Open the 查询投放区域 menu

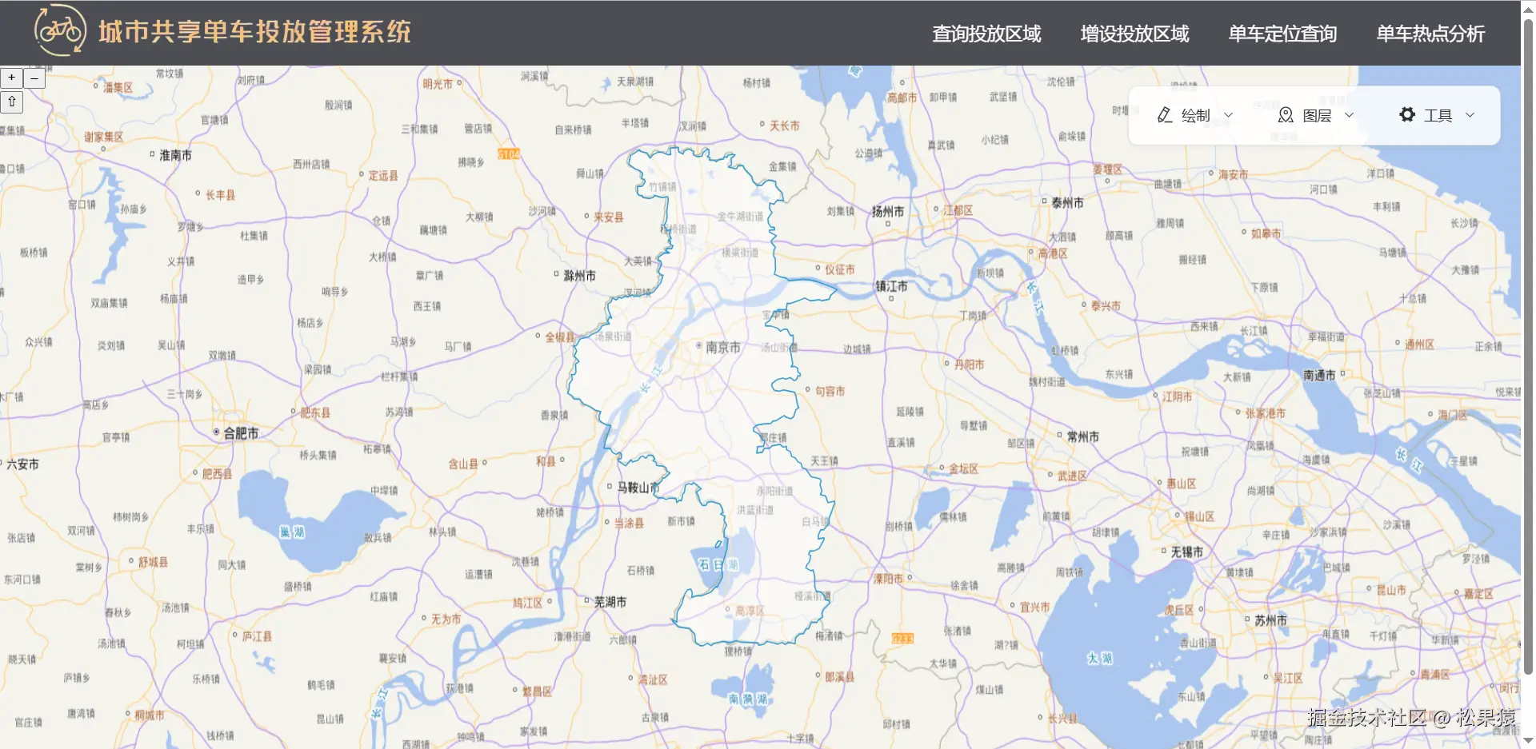(x=986, y=34)
